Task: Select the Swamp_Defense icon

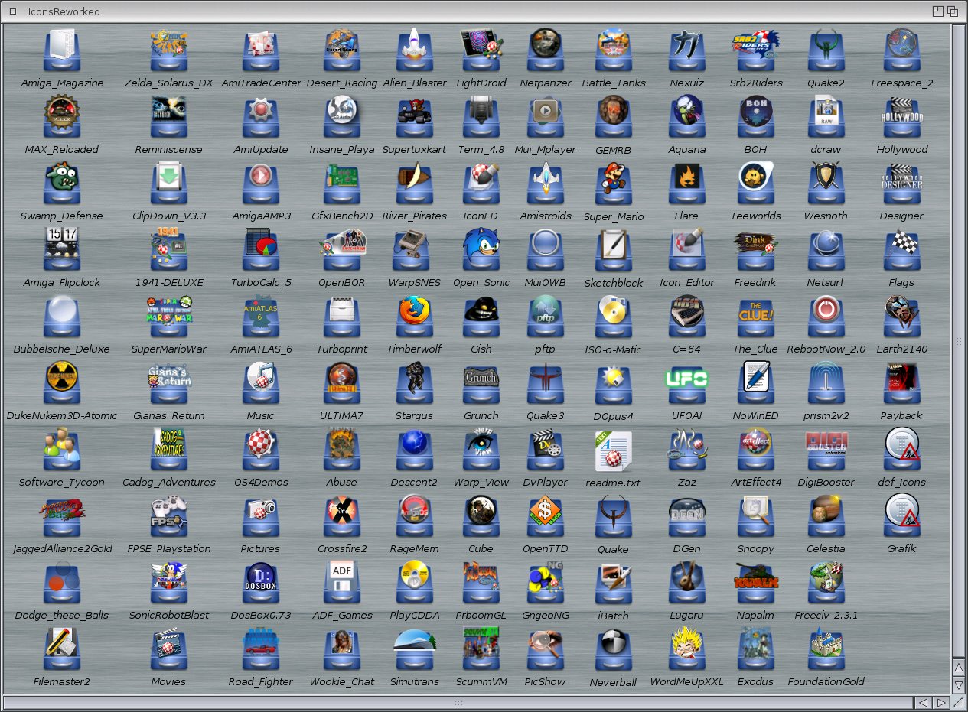Action: pyautogui.click(x=62, y=184)
